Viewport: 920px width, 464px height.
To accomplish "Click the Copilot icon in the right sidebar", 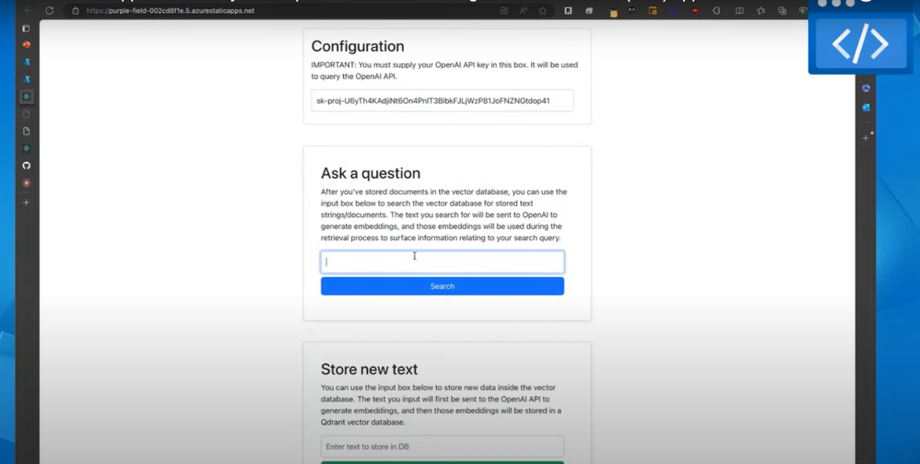I will [x=866, y=88].
